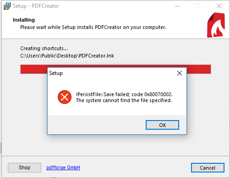Click the 'Installing' heading

[x=24, y=20]
